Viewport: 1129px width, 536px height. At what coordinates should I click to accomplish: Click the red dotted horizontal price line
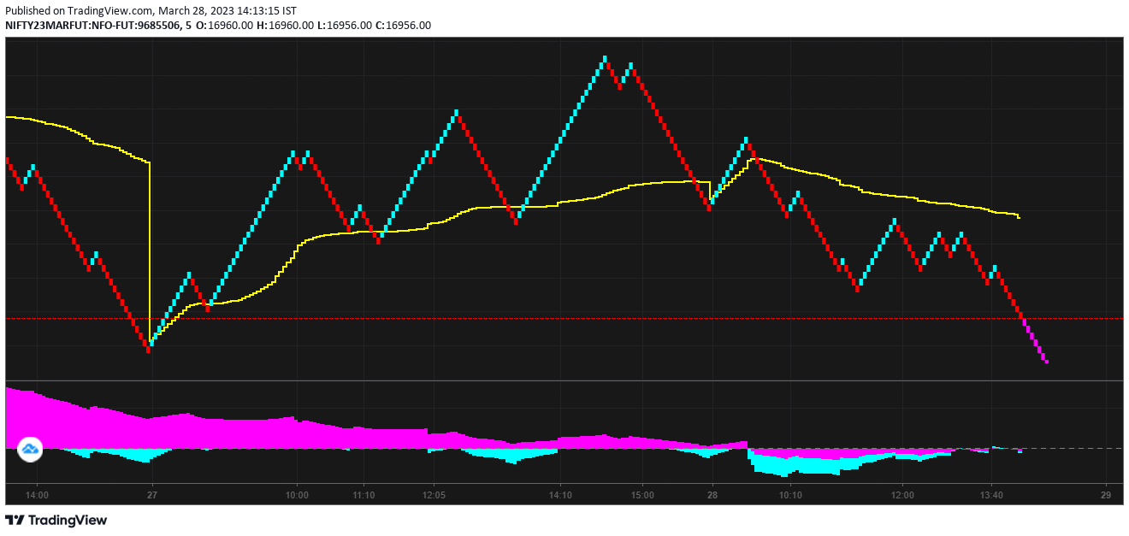(x=513, y=318)
